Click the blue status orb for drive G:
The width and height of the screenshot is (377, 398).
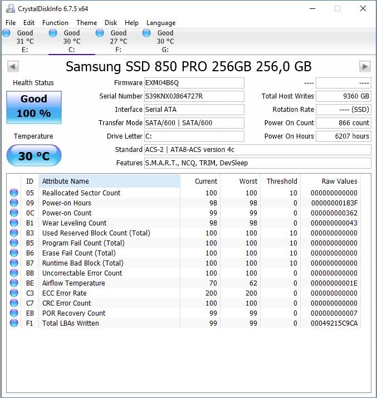pyautogui.click(x=146, y=33)
